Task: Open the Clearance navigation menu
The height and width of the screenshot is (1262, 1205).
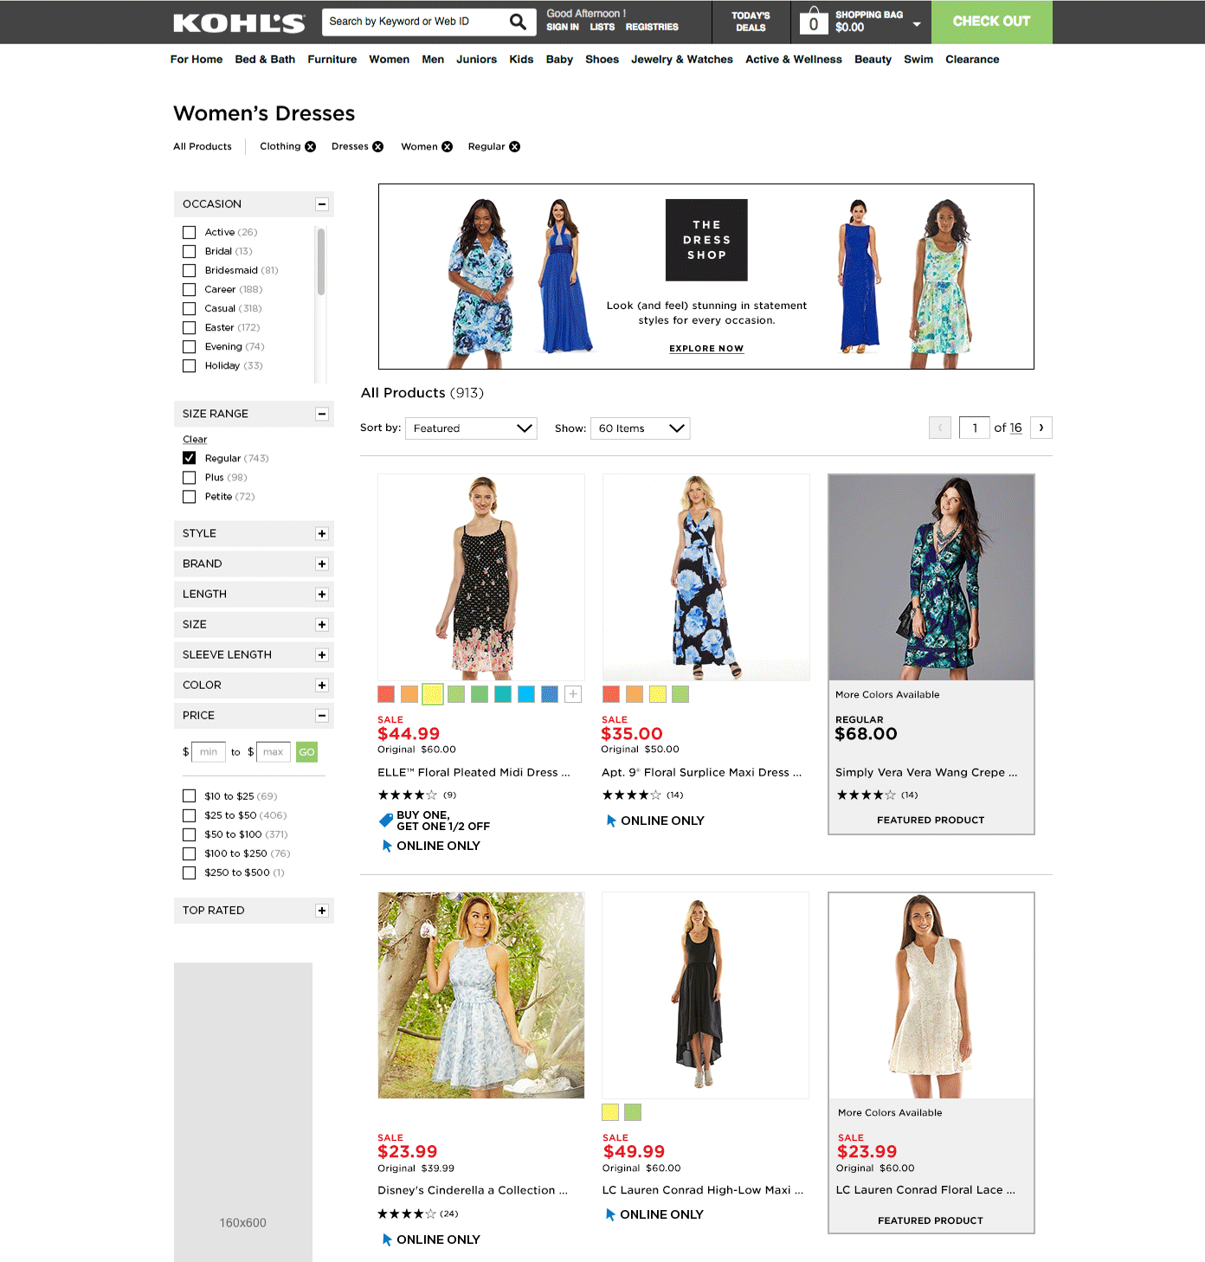Action: pos(971,60)
